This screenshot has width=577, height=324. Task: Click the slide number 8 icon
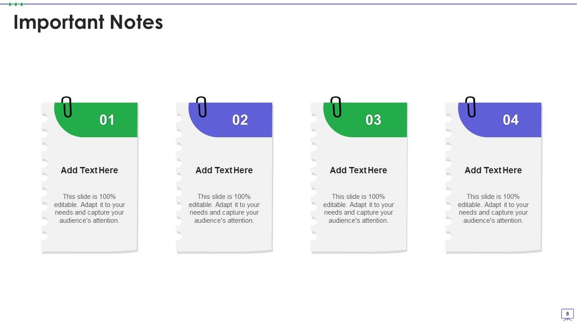[567, 314]
